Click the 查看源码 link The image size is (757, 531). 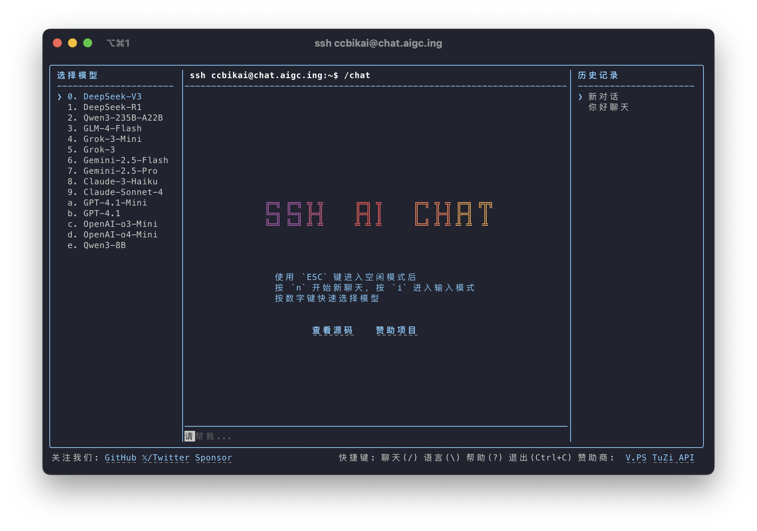tap(332, 330)
